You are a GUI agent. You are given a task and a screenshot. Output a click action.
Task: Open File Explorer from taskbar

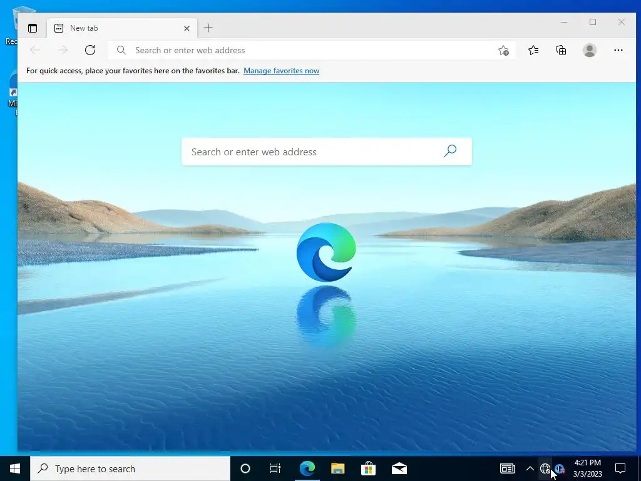point(337,468)
